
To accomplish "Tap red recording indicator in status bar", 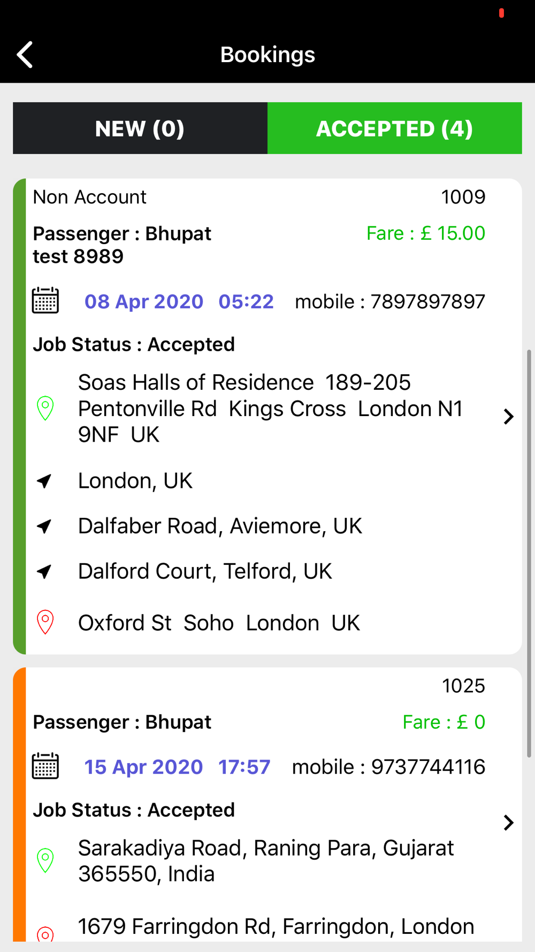I will click(501, 13).
